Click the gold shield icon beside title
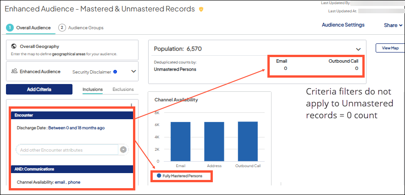Screen dimensions: 405x195 201,9
